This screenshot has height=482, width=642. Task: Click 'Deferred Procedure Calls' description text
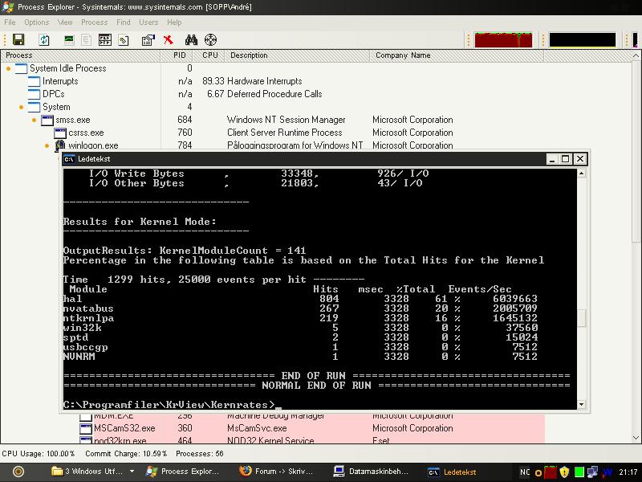pos(274,94)
